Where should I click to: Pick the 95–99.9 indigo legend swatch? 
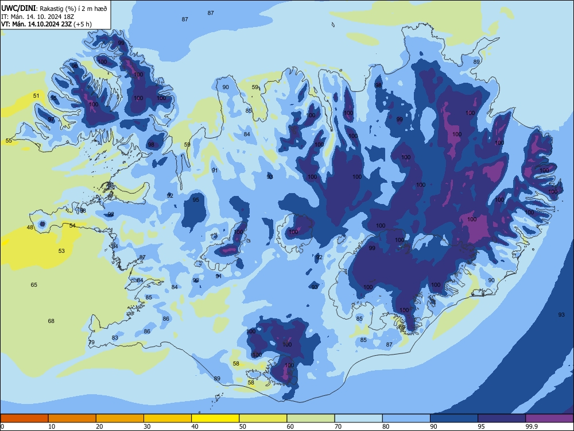click(x=502, y=418)
